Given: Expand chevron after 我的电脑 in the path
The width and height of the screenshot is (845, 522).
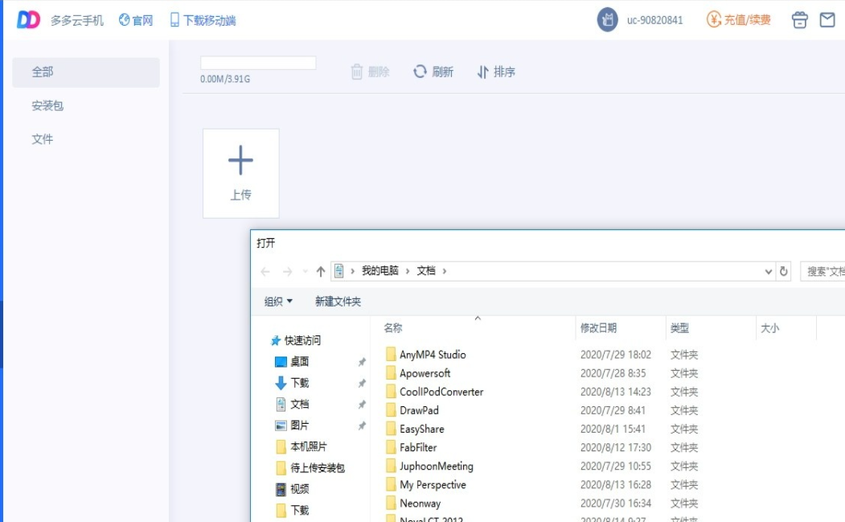Looking at the screenshot, I should 408,271.
